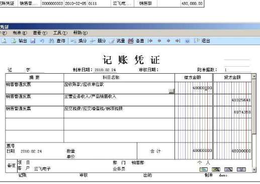Open the 查看(V) menu

point(40,33)
